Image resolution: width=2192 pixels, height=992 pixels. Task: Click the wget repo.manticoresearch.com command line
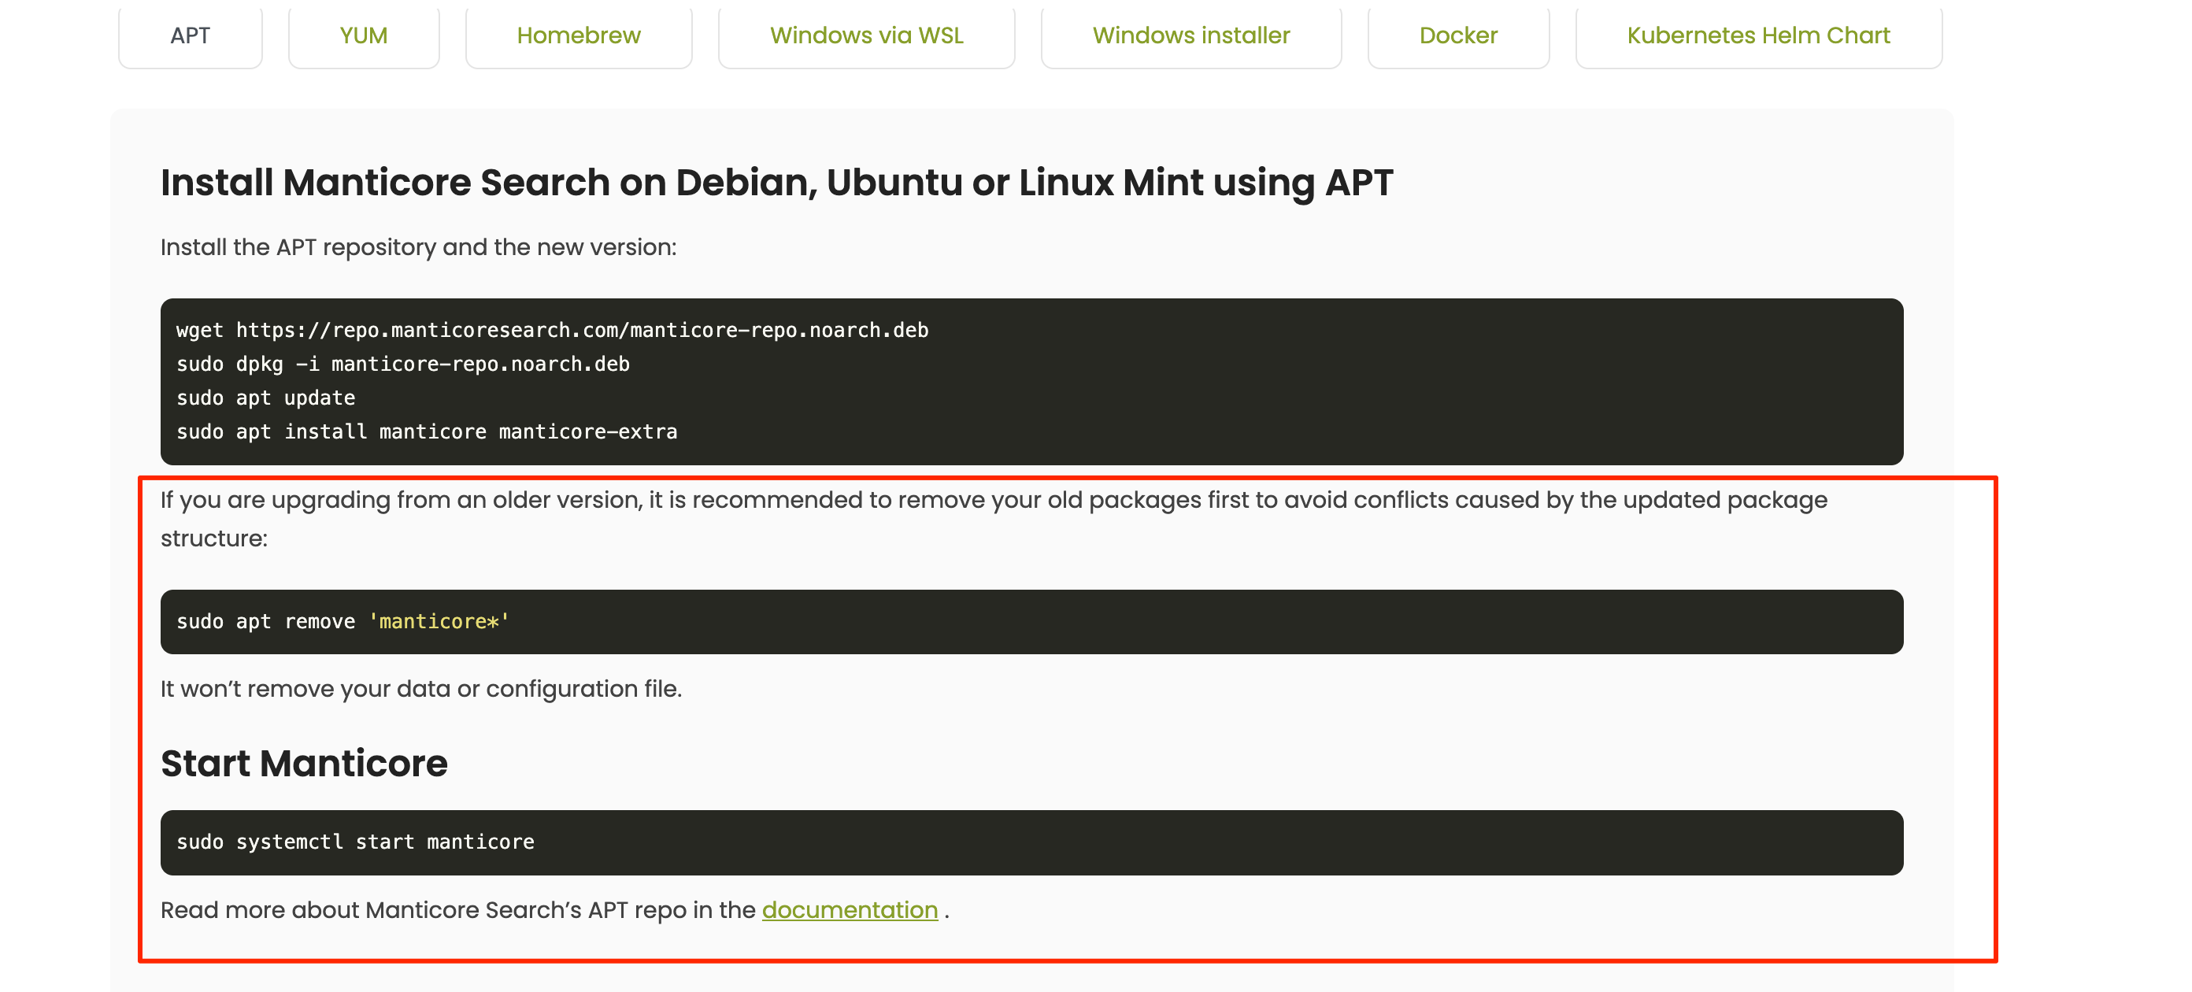tap(552, 330)
